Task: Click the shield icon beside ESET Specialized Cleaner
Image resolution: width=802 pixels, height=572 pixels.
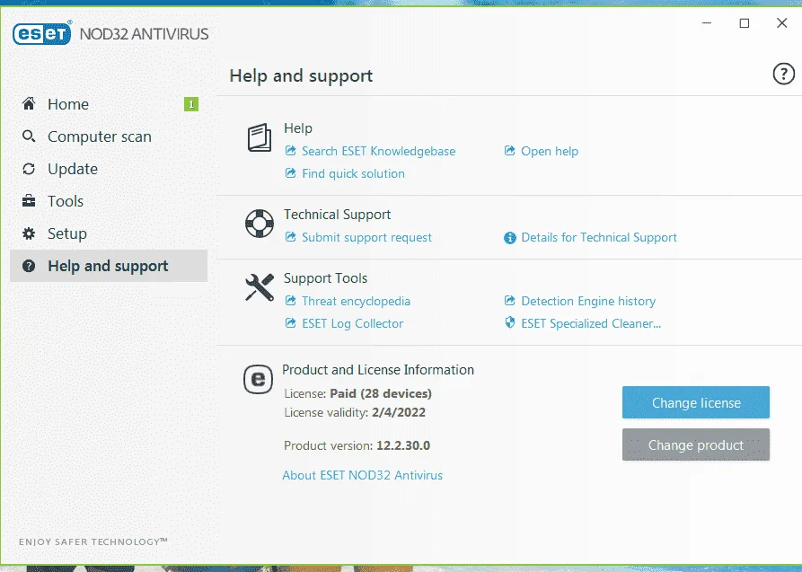Action: click(x=509, y=322)
